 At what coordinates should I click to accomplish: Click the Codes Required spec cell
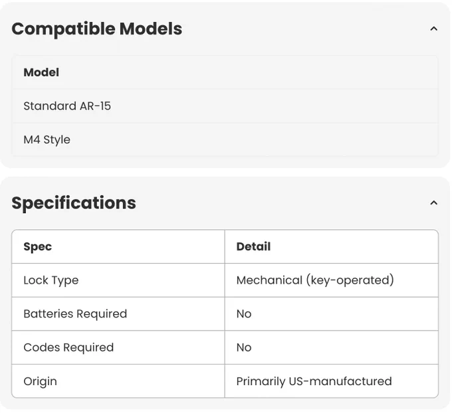[x=118, y=348]
